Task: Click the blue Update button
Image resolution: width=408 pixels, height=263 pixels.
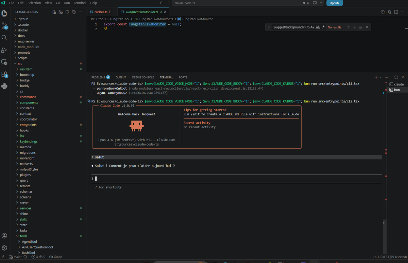Action: [x=335, y=3]
